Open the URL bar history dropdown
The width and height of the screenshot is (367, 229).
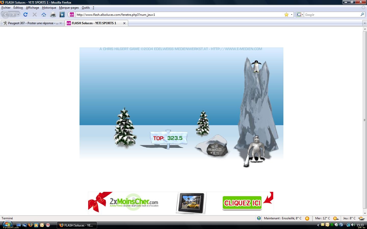[292, 15]
